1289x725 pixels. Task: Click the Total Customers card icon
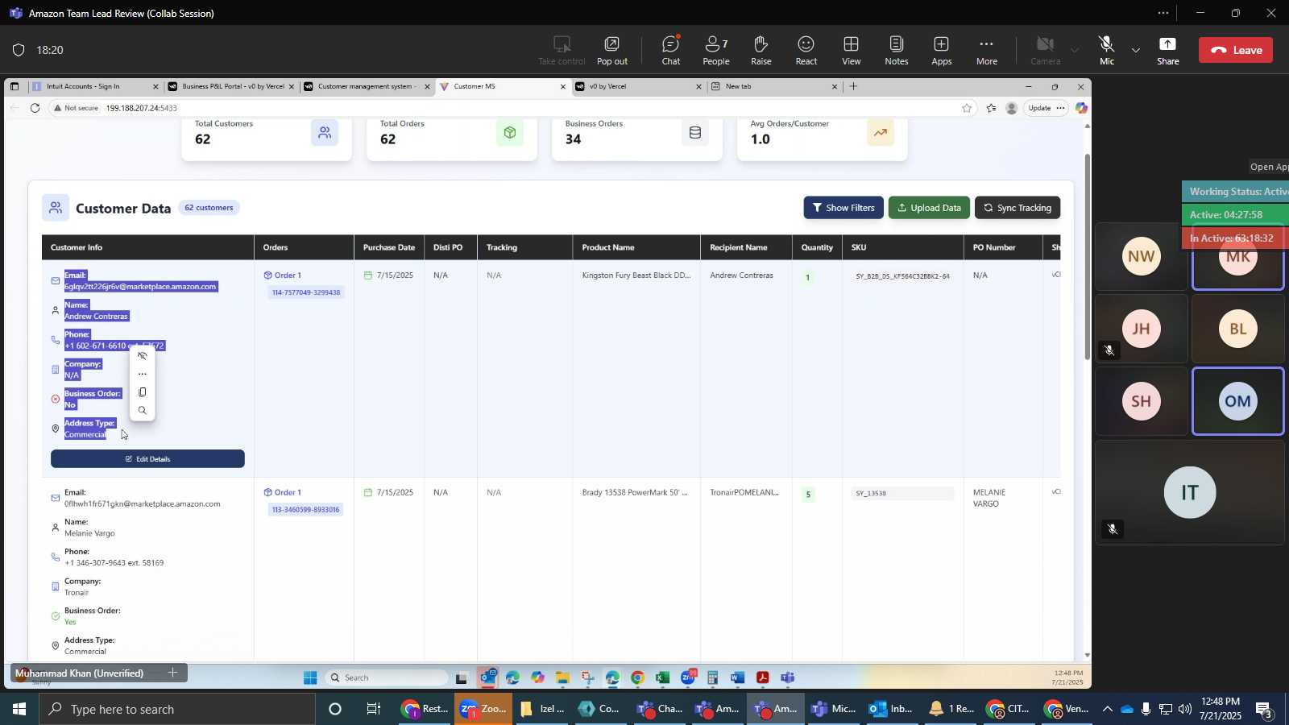325,133
